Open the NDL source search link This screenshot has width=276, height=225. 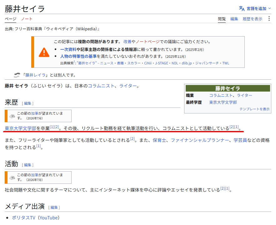coord(175,63)
